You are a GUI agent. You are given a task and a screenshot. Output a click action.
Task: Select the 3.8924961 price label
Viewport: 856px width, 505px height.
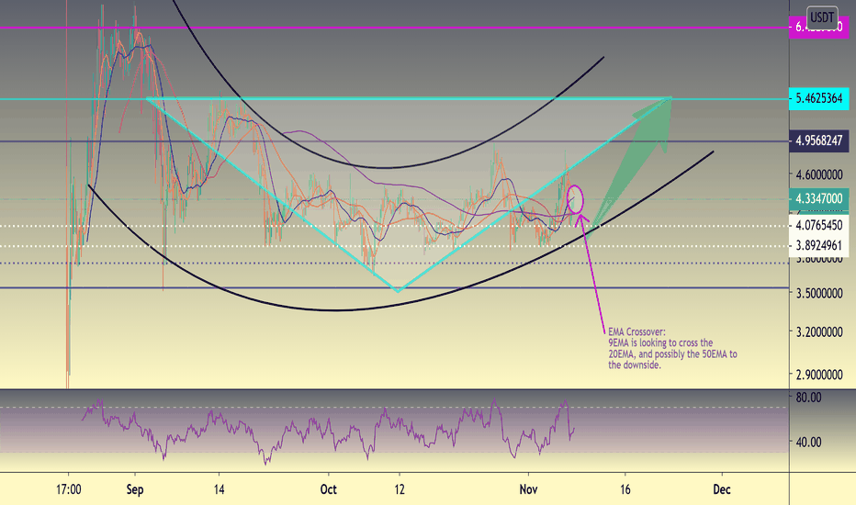tap(819, 246)
